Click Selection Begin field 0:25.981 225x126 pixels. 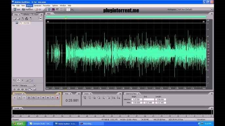[x=137, y=100]
